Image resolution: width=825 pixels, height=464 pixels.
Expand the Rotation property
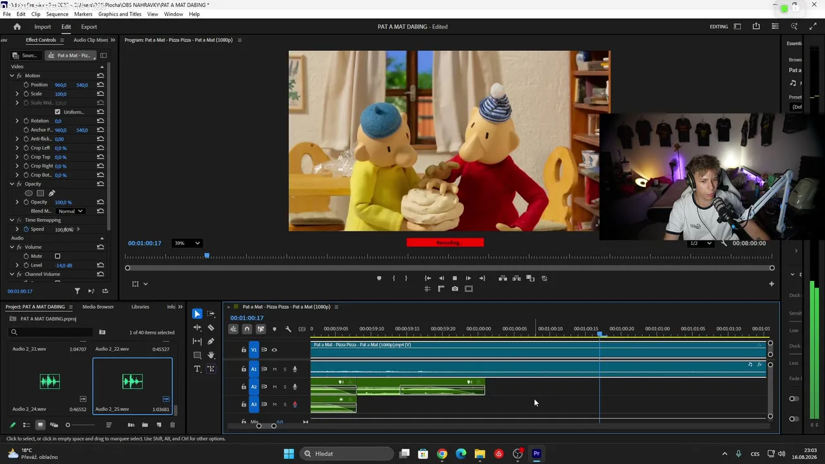coord(17,121)
